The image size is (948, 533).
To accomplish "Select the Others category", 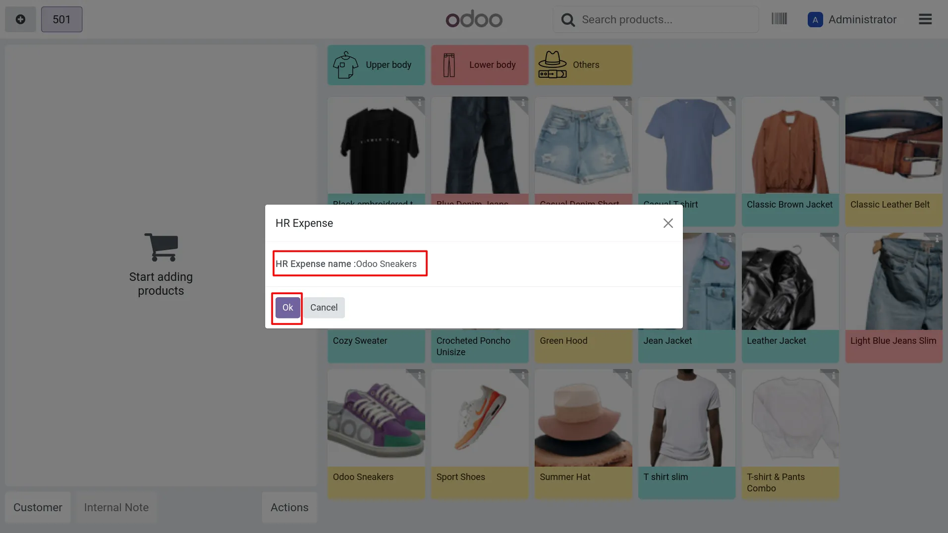I will click(583, 65).
